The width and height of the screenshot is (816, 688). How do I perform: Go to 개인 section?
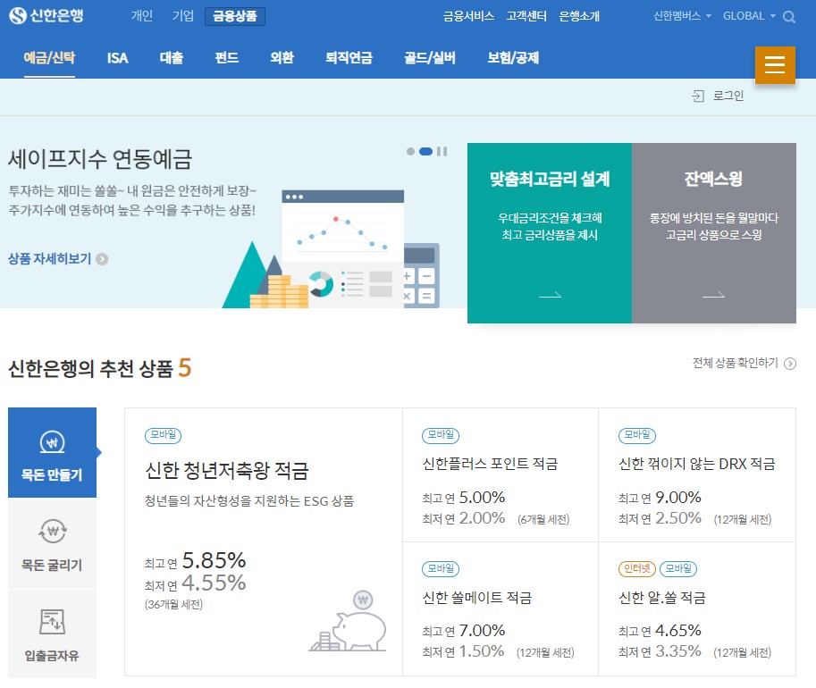tap(141, 16)
